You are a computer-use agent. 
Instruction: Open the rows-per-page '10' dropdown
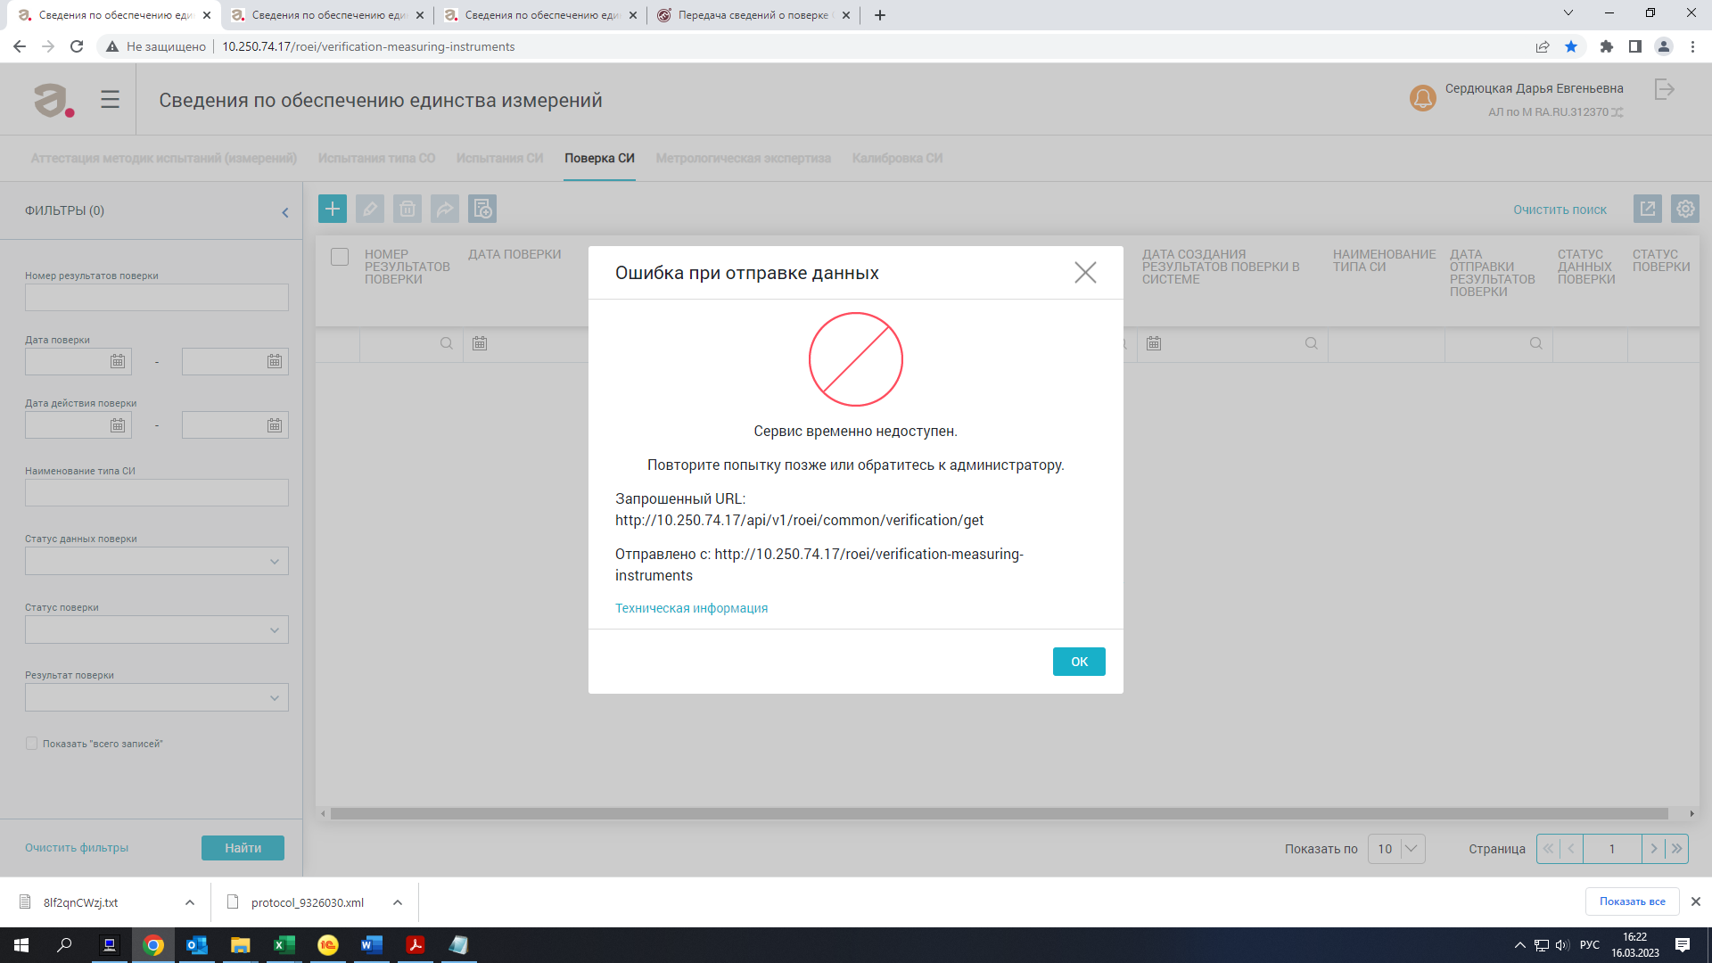[1396, 849]
